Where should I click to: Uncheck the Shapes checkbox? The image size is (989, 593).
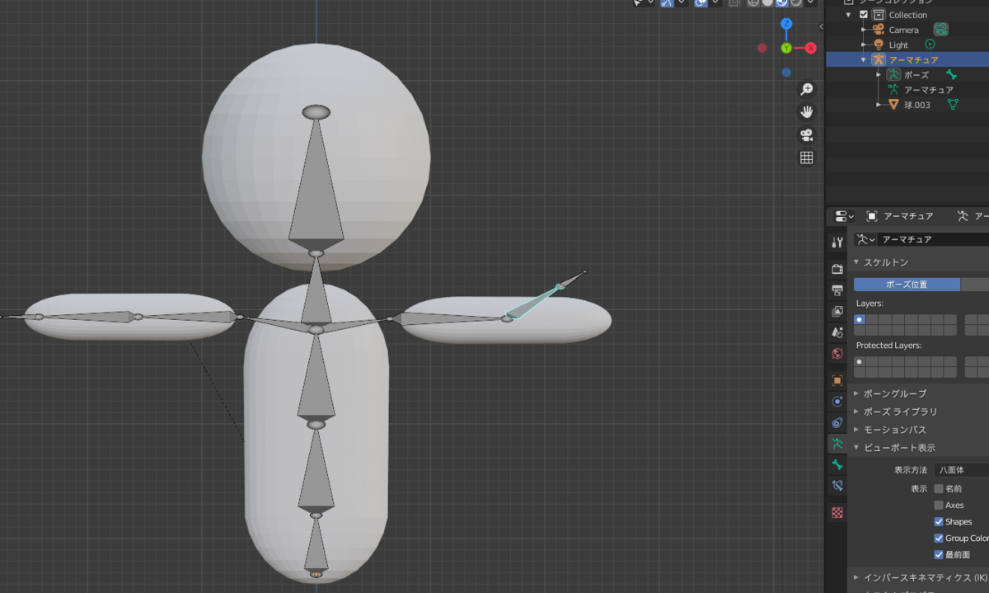click(939, 521)
